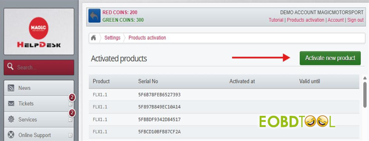Click GREEN COINS: 300 balance
The width and height of the screenshot is (369, 141).
[123, 20]
